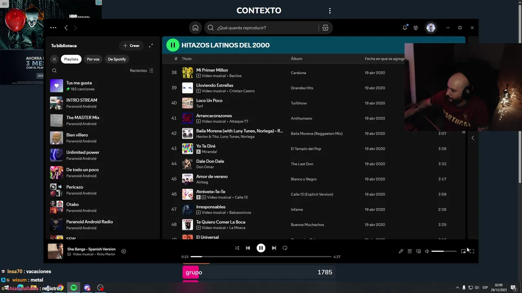Open Tus me gusta playlist
Viewport: 522px width, 293px height.
click(103, 86)
